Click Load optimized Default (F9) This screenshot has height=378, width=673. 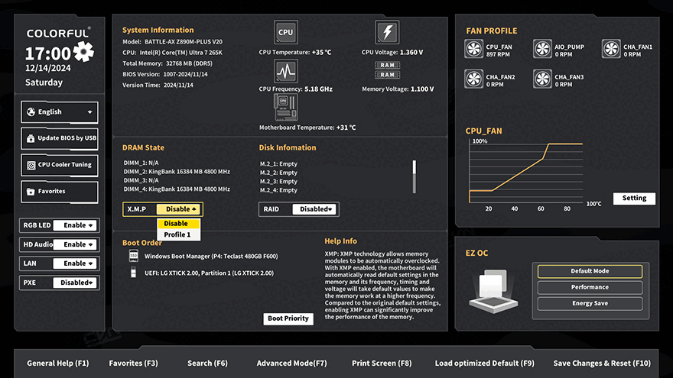pos(485,363)
